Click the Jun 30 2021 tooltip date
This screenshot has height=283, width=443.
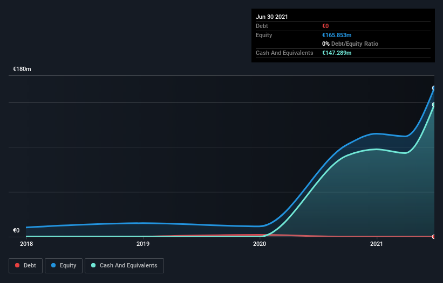pos(272,17)
